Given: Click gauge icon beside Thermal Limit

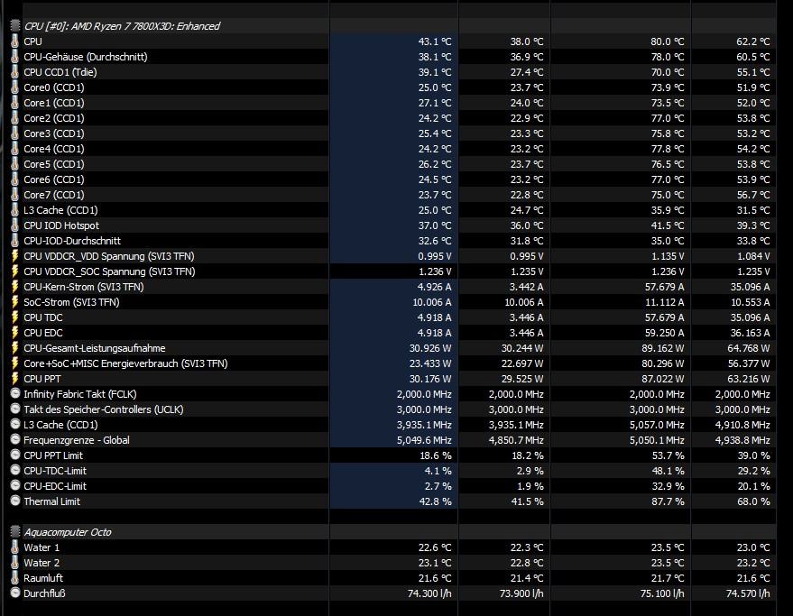Looking at the screenshot, I should (x=15, y=501).
